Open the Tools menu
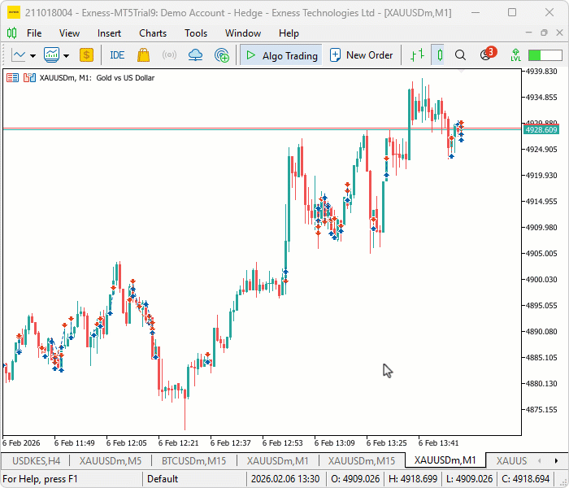This screenshot has height=488, width=569. coord(196,33)
